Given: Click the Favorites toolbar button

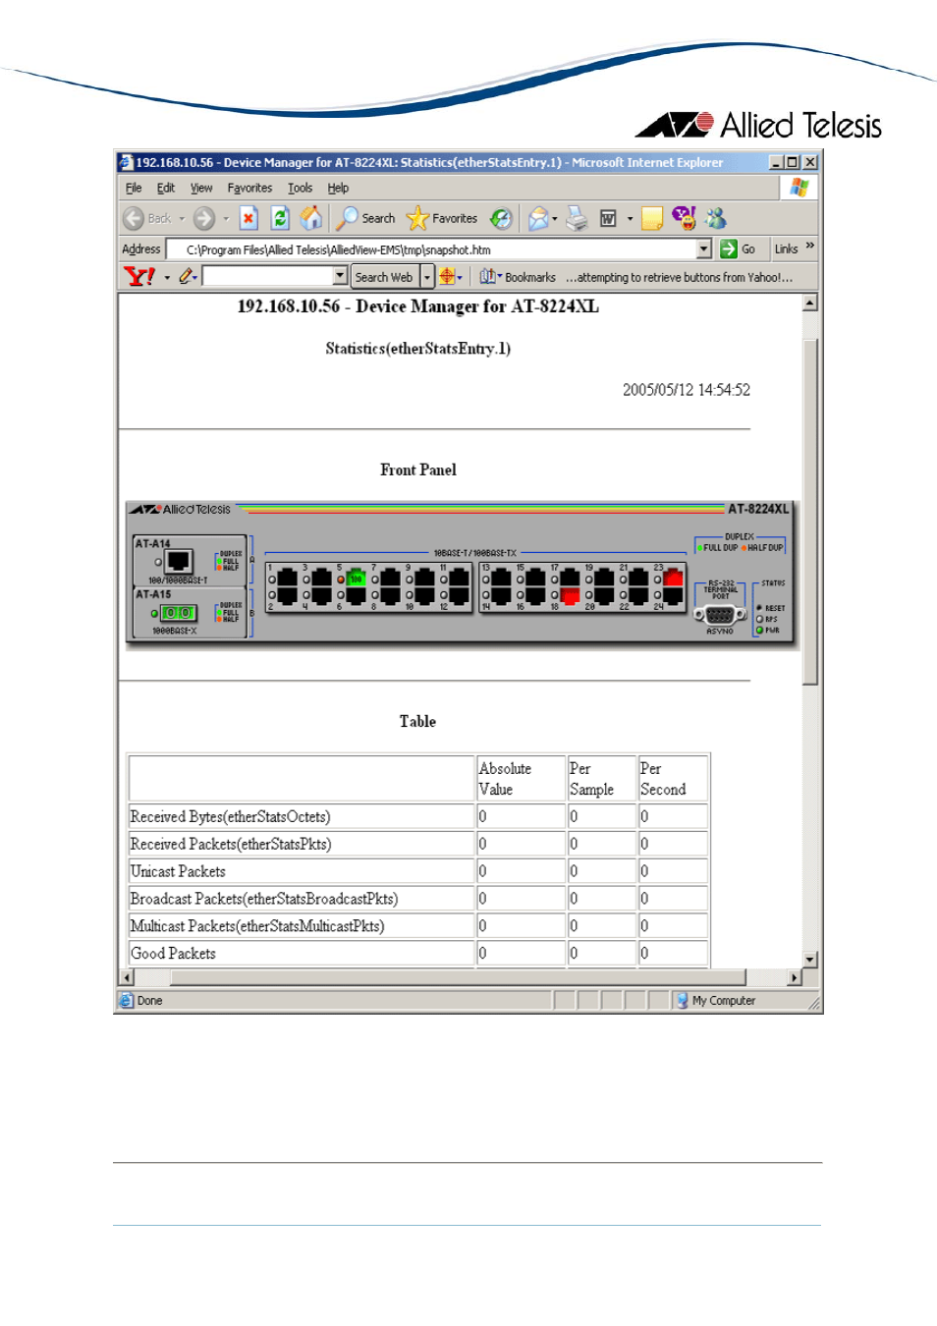Looking at the screenshot, I should (442, 218).
